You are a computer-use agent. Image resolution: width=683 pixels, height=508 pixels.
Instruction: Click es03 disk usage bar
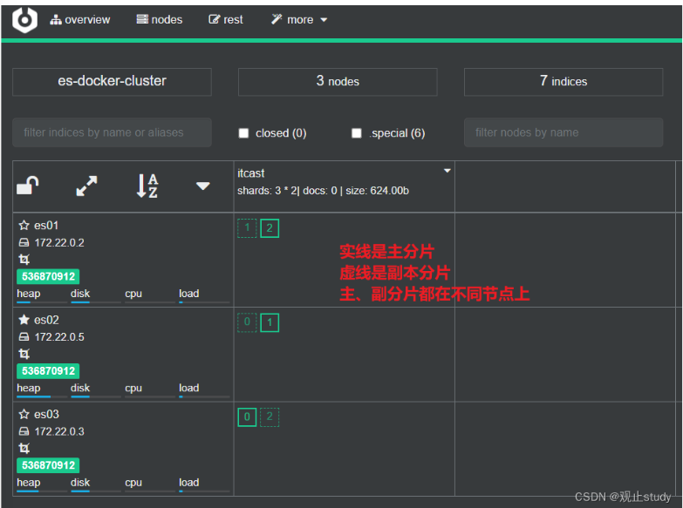pos(96,491)
